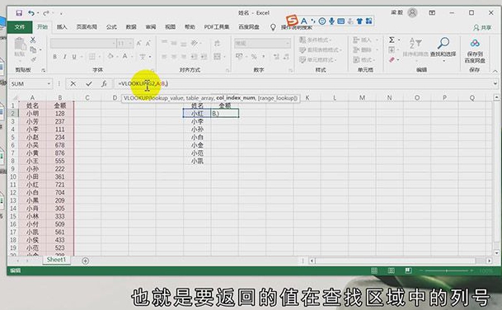Increase font size with larger A icon

(138, 43)
